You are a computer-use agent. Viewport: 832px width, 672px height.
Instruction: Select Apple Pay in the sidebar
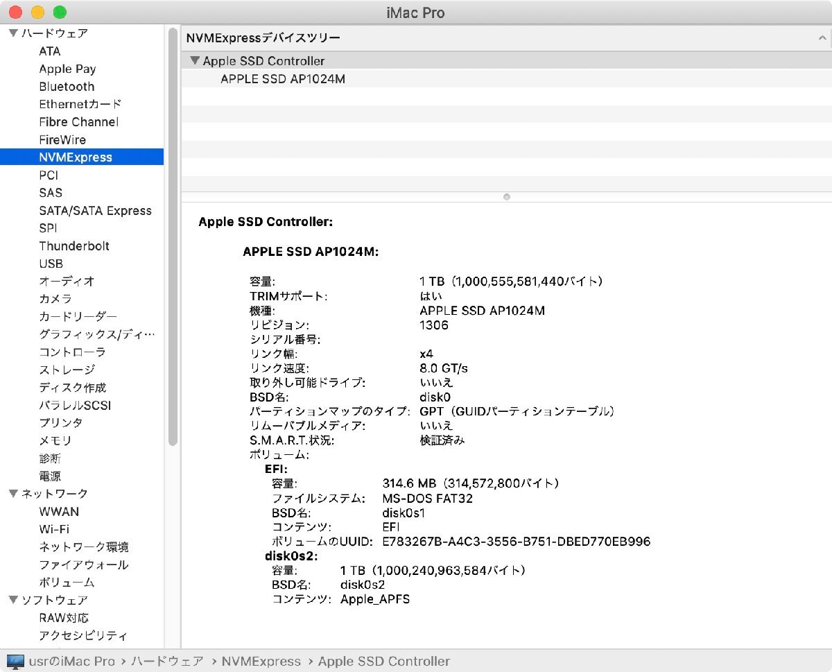[x=67, y=69]
